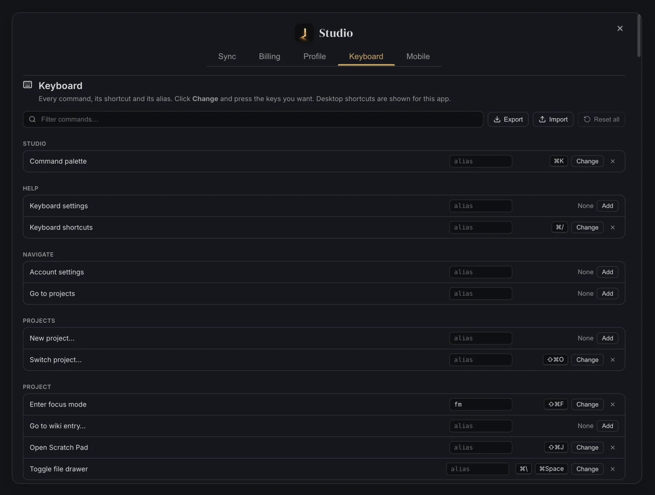The height and width of the screenshot is (495, 655).
Task: Click the Go to projects alias field
Action: (481, 294)
